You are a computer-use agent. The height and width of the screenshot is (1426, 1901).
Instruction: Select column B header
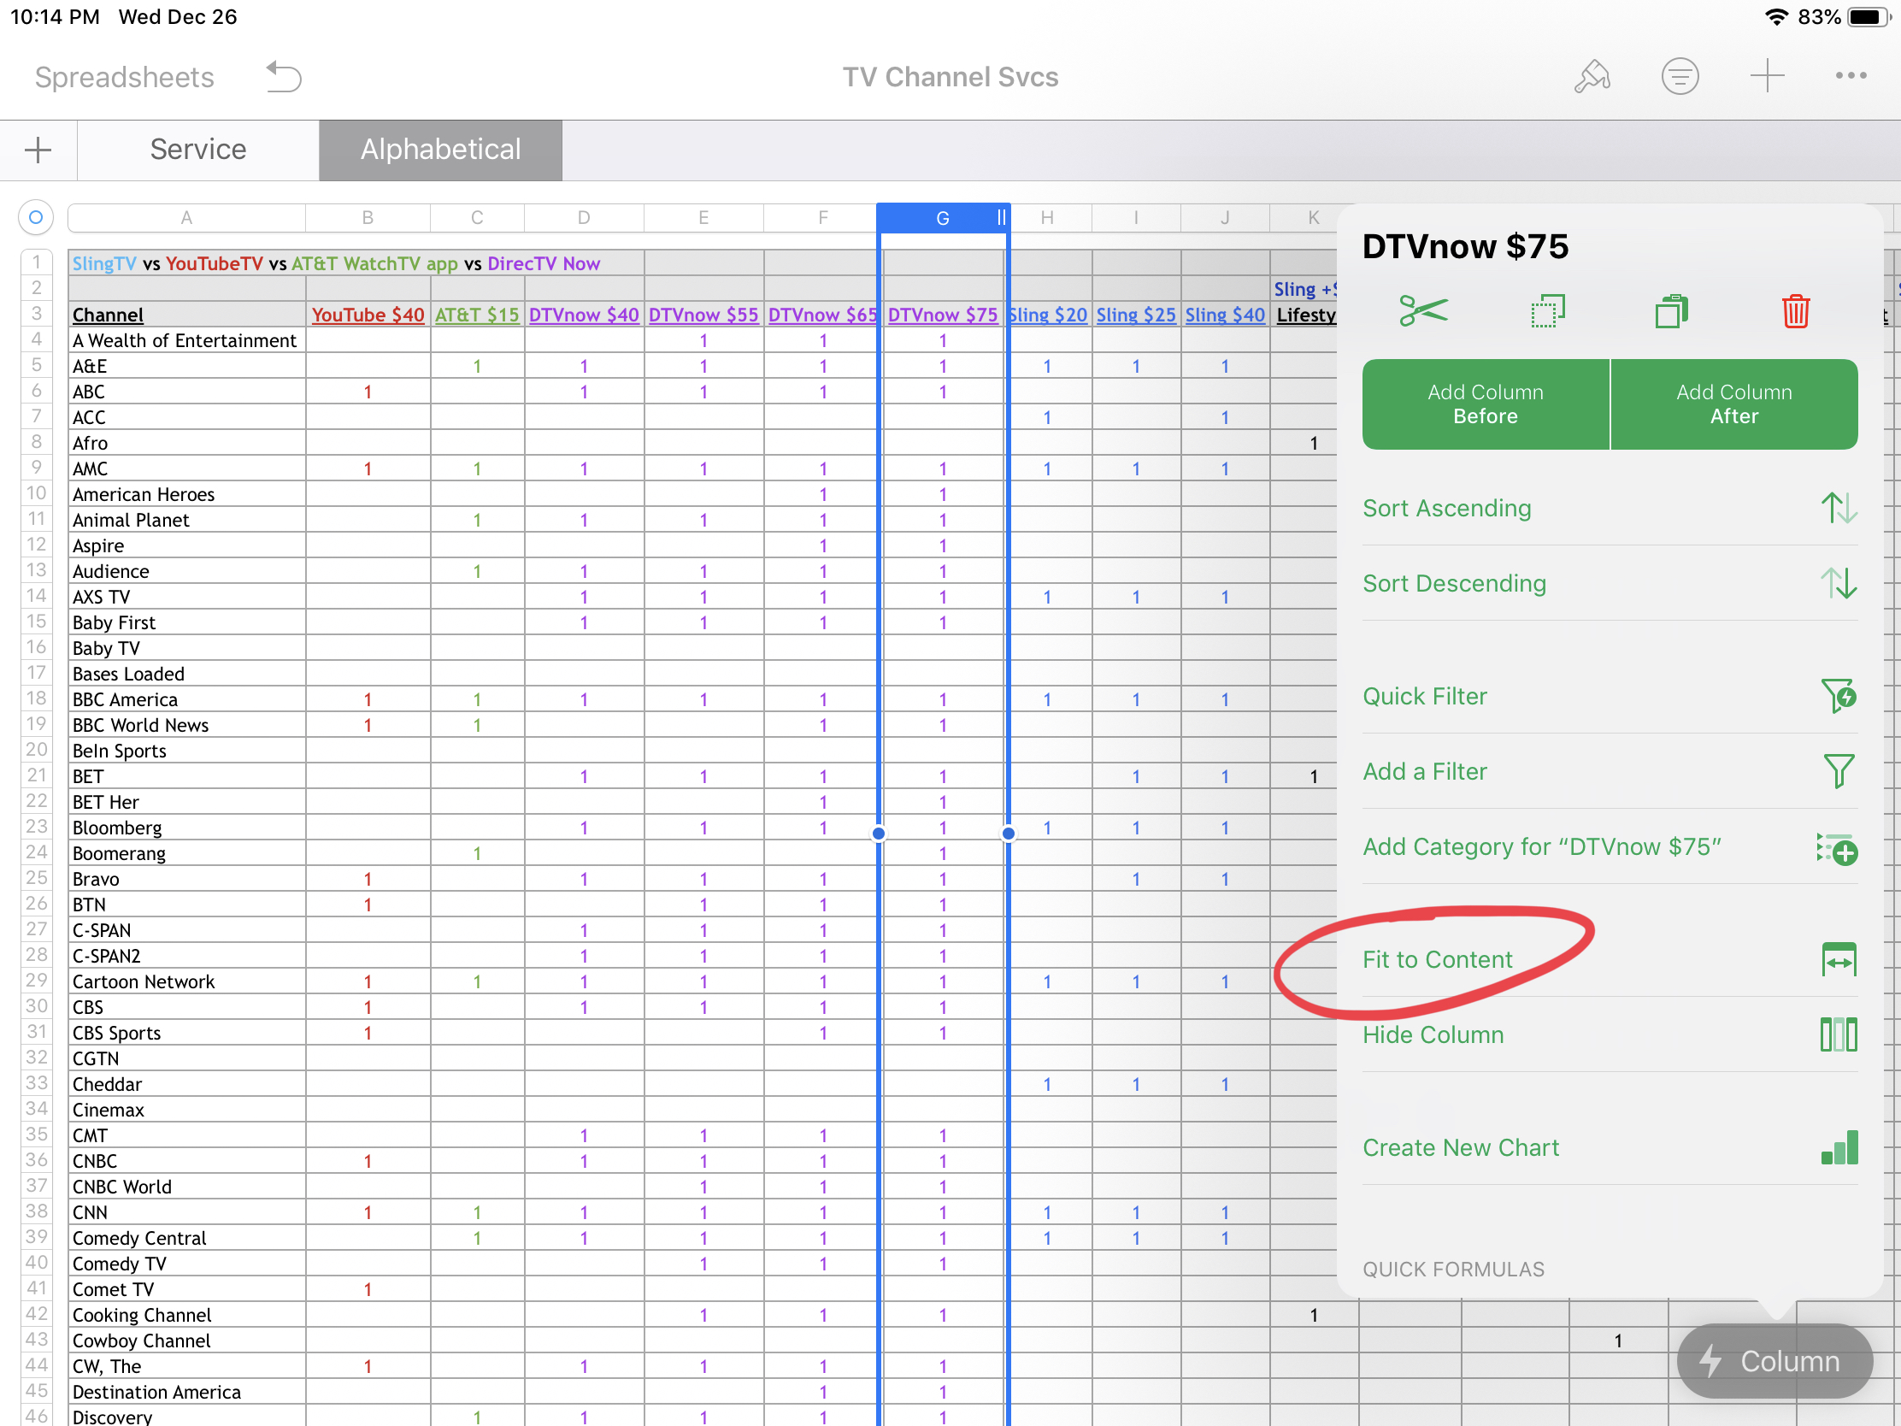click(368, 217)
